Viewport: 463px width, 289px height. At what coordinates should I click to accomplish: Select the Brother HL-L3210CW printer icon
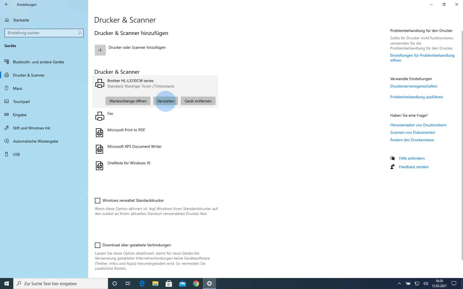pos(99,83)
